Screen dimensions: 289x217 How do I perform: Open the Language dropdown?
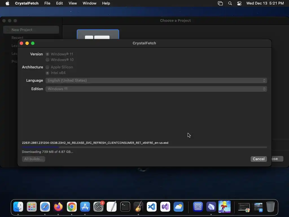(x=156, y=81)
